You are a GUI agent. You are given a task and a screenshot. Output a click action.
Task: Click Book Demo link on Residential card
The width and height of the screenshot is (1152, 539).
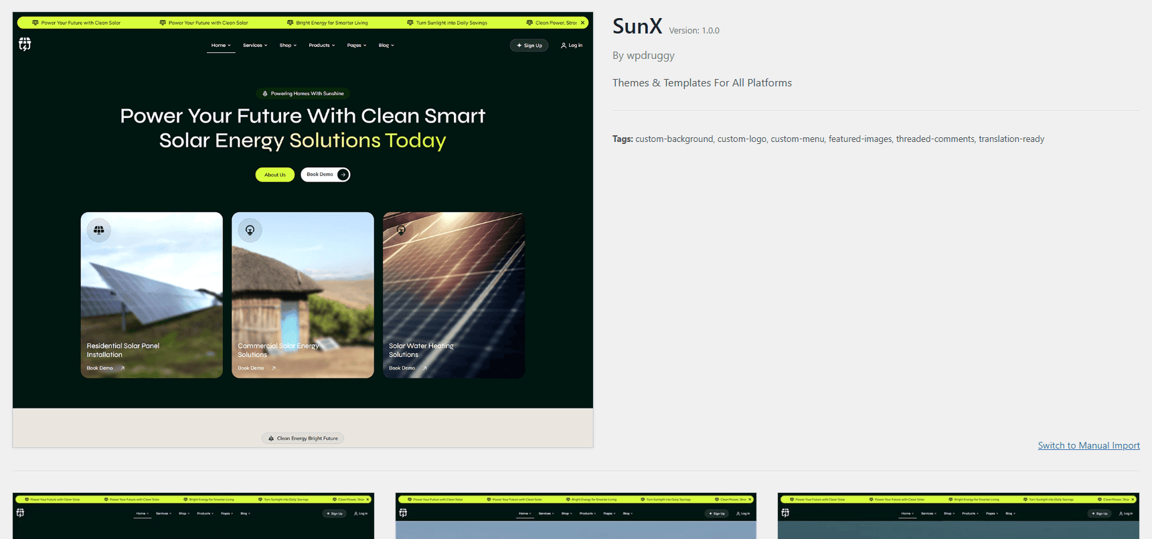click(106, 368)
